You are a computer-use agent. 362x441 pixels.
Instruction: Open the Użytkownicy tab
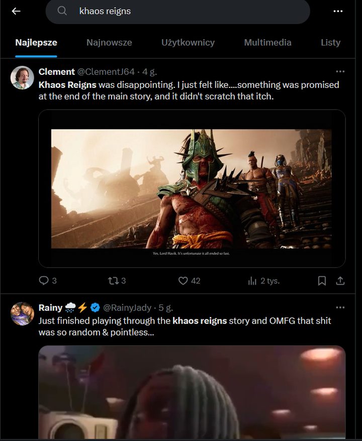pos(188,43)
